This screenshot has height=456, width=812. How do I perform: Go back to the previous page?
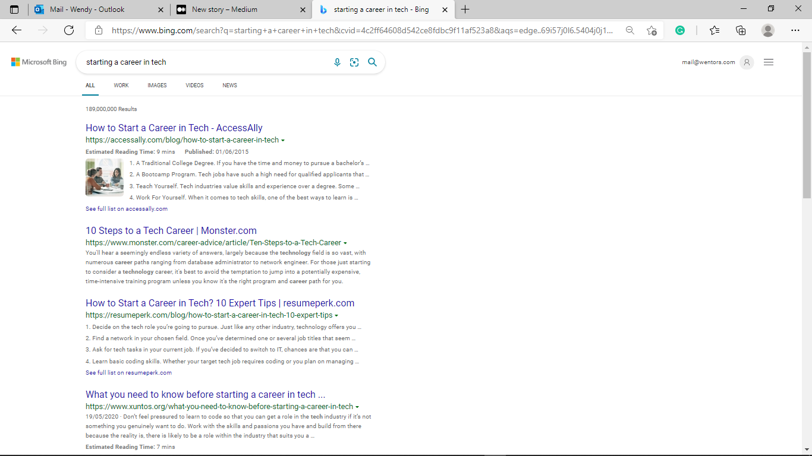(17, 30)
